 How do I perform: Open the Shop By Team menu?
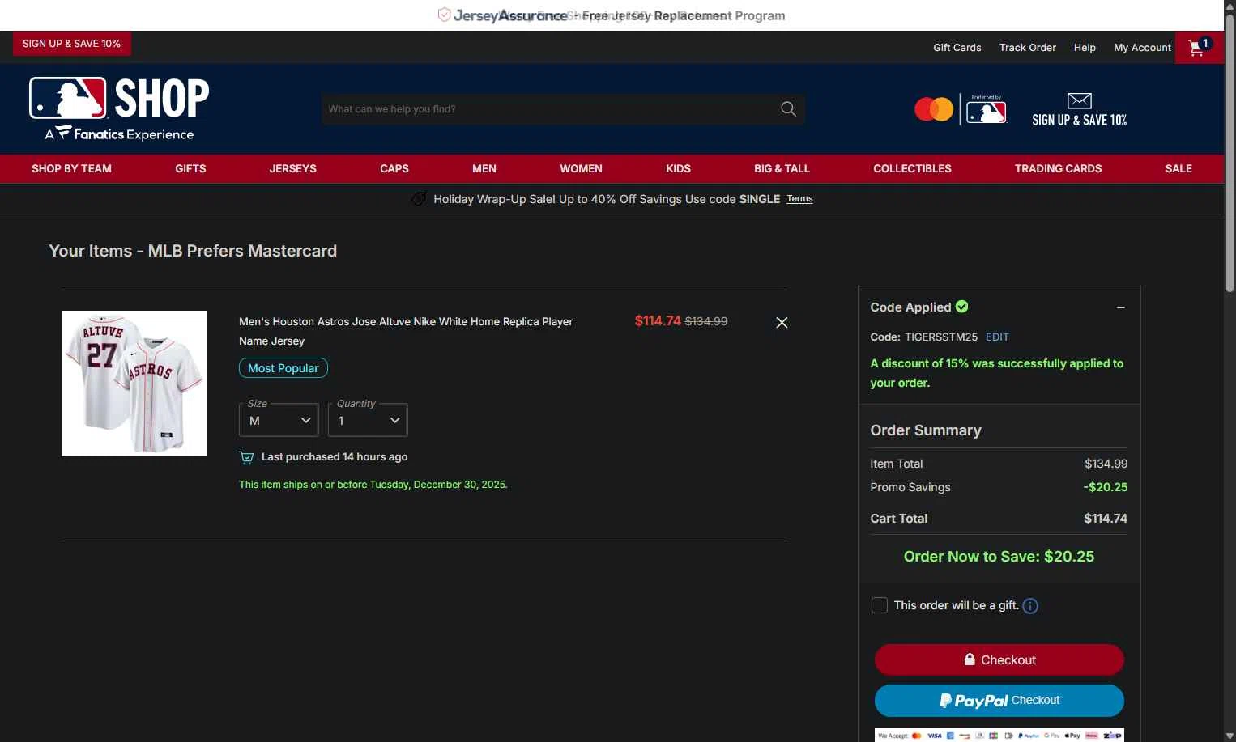coord(71,168)
